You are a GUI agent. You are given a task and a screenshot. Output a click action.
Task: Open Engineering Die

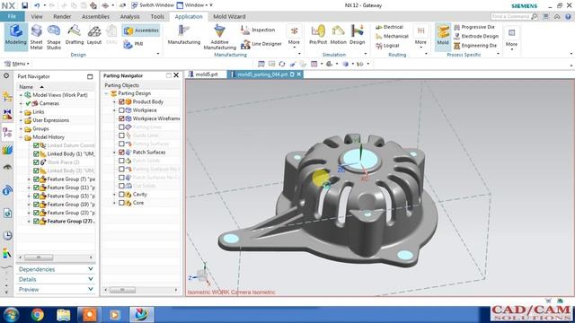click(x=475, y=46)
